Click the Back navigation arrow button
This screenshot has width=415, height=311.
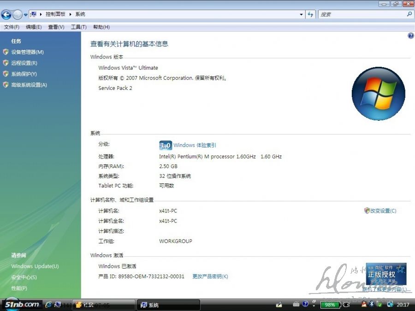6,14
